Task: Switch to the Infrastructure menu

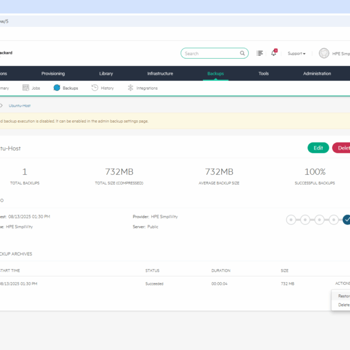Action: [x=160, y=74]
